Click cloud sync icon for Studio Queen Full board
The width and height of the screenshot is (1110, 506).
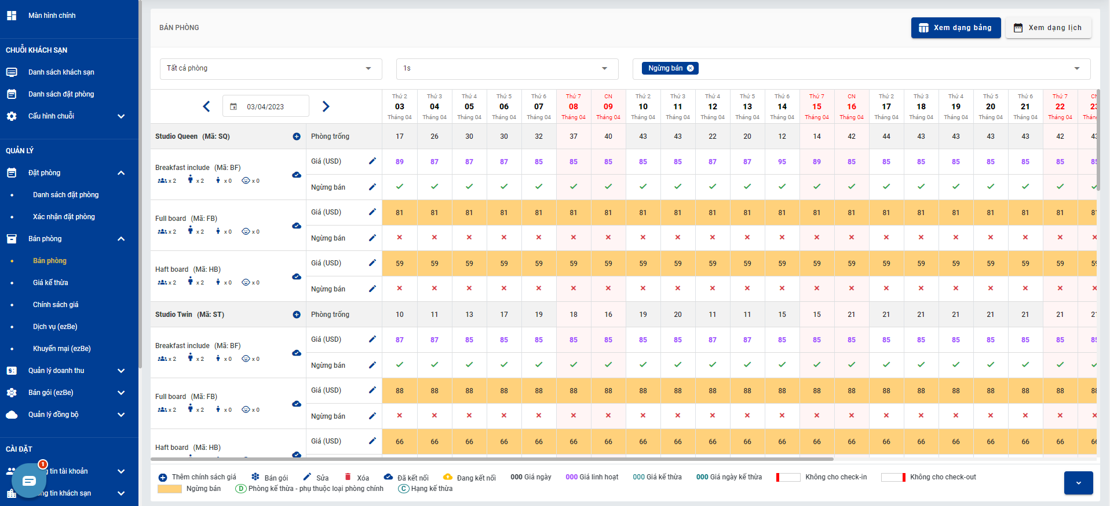click(x=297, y=226)
